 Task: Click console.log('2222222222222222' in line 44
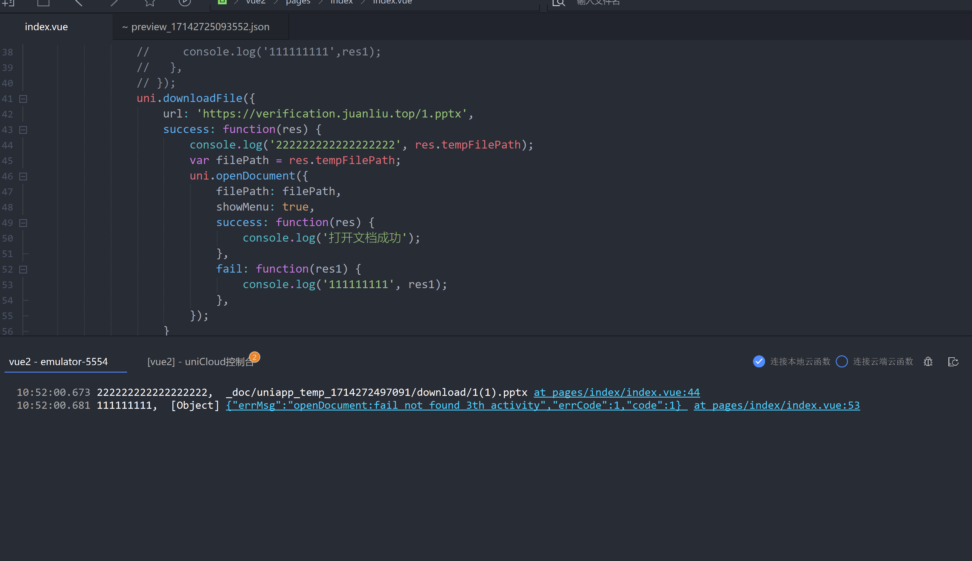(x=296, y=145)
